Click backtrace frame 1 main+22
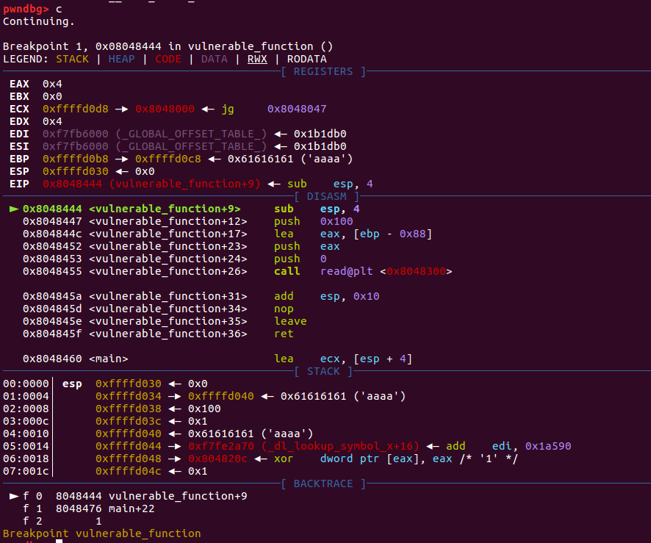The image size is (651, 543). click(x=89, y=508)
